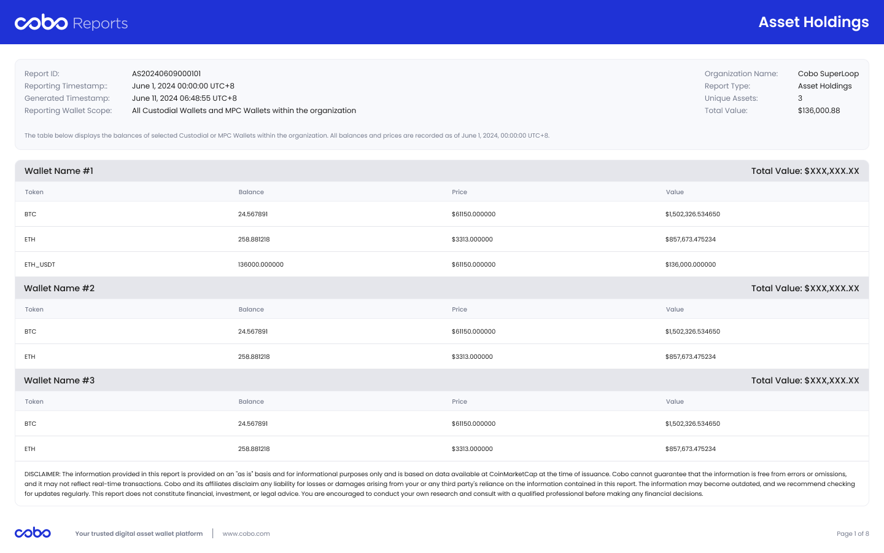Click BTC value in Wallet Name #2
Screen dimensions: 884x553
[x=692, y=331]
